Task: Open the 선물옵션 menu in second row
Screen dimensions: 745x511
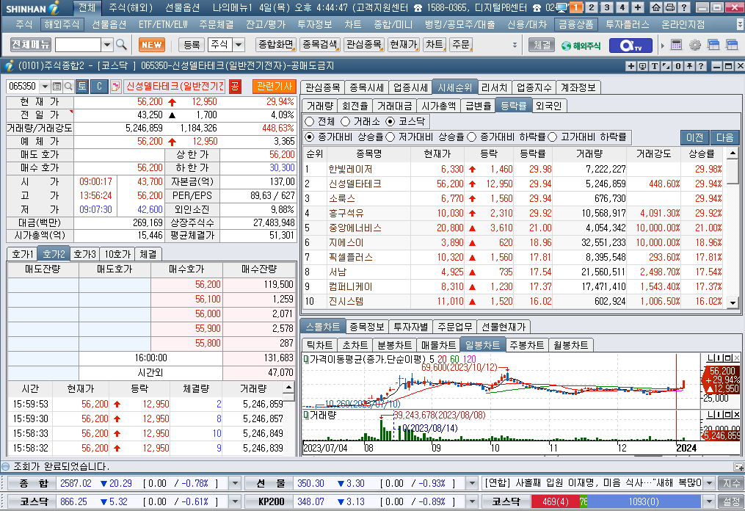Action: point(109,25)
